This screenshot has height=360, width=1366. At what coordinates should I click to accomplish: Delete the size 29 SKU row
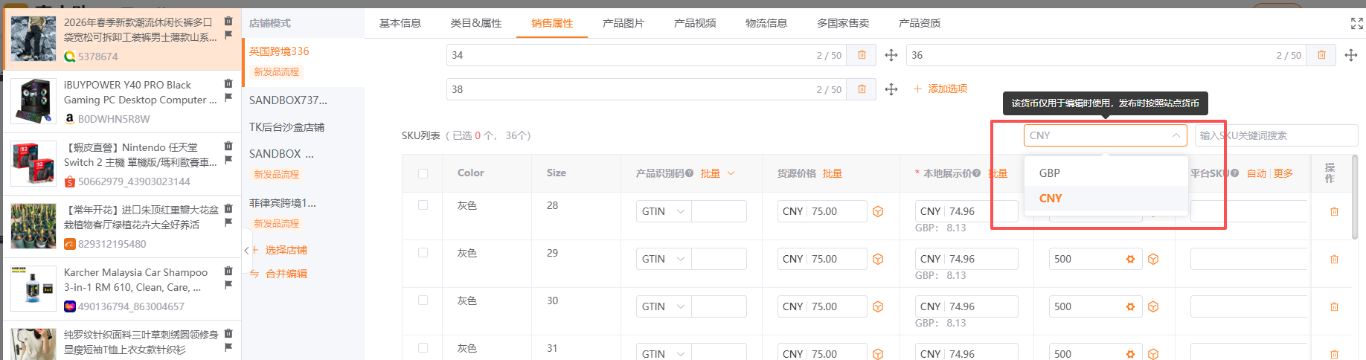(x=1334, y=259)
